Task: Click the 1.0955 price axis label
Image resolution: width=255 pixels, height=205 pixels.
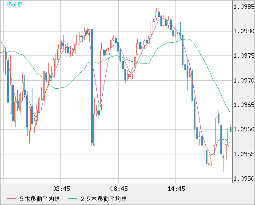Action: point(244,154)
